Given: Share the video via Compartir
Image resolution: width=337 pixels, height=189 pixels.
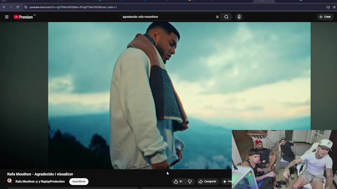Looking at the screenshot, I should [x=207, y=181].
